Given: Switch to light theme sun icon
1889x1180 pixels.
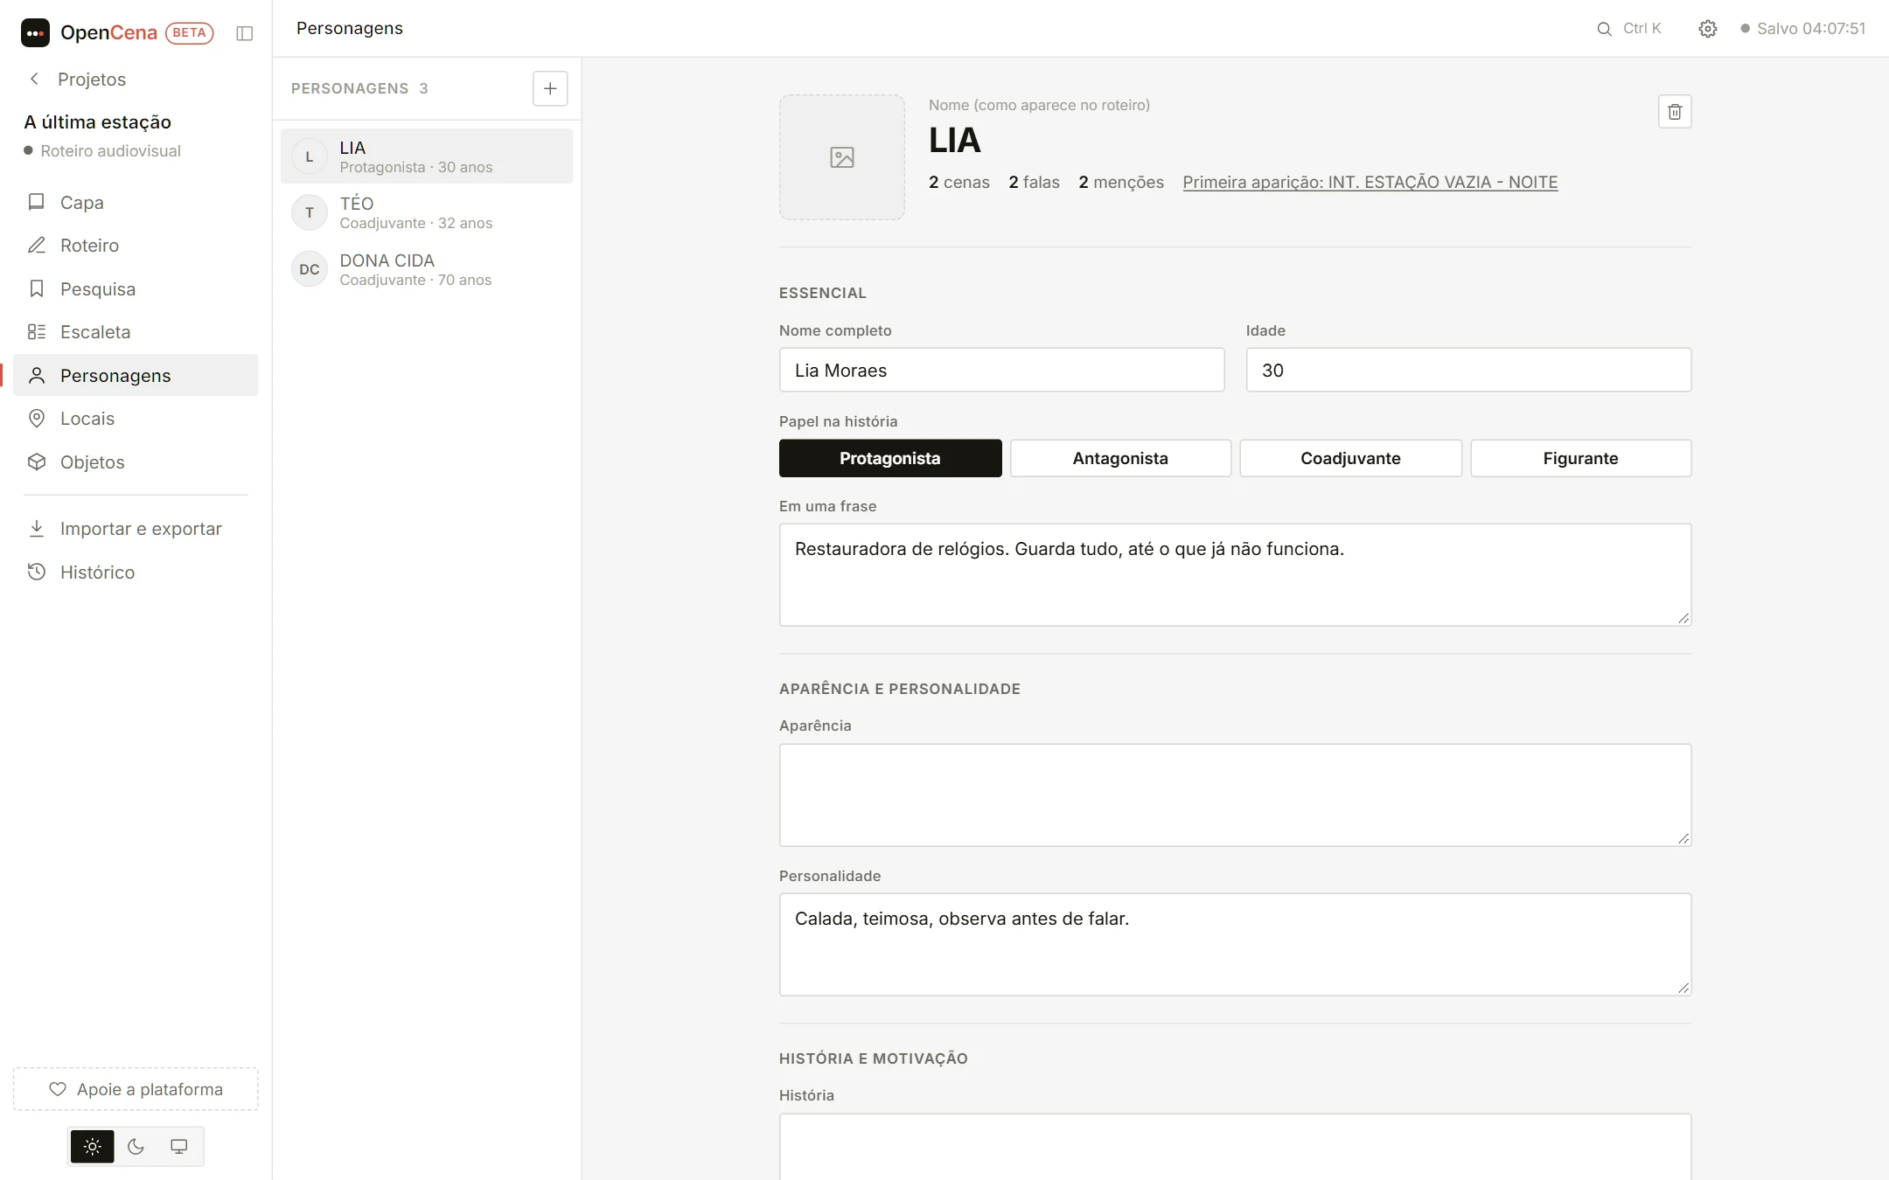Looking at the screenshot, I should pos(93,1147).
